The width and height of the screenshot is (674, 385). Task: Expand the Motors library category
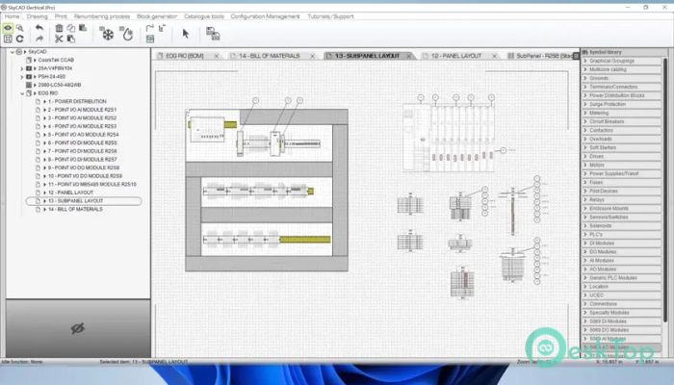point(622,165)
